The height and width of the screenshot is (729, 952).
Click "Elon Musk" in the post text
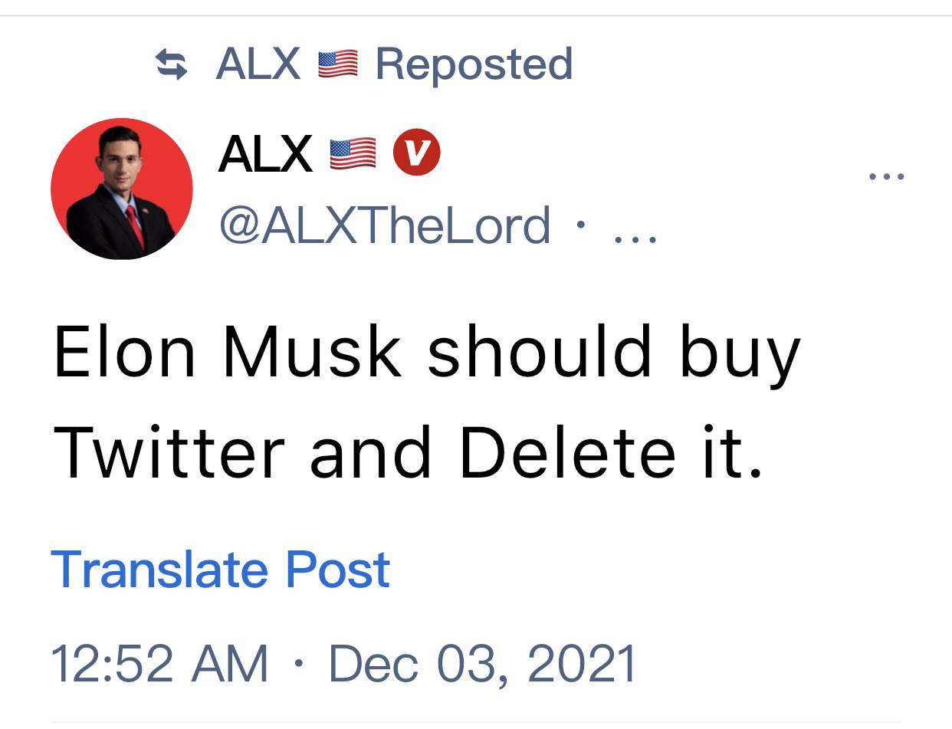(x=228, y=353)
